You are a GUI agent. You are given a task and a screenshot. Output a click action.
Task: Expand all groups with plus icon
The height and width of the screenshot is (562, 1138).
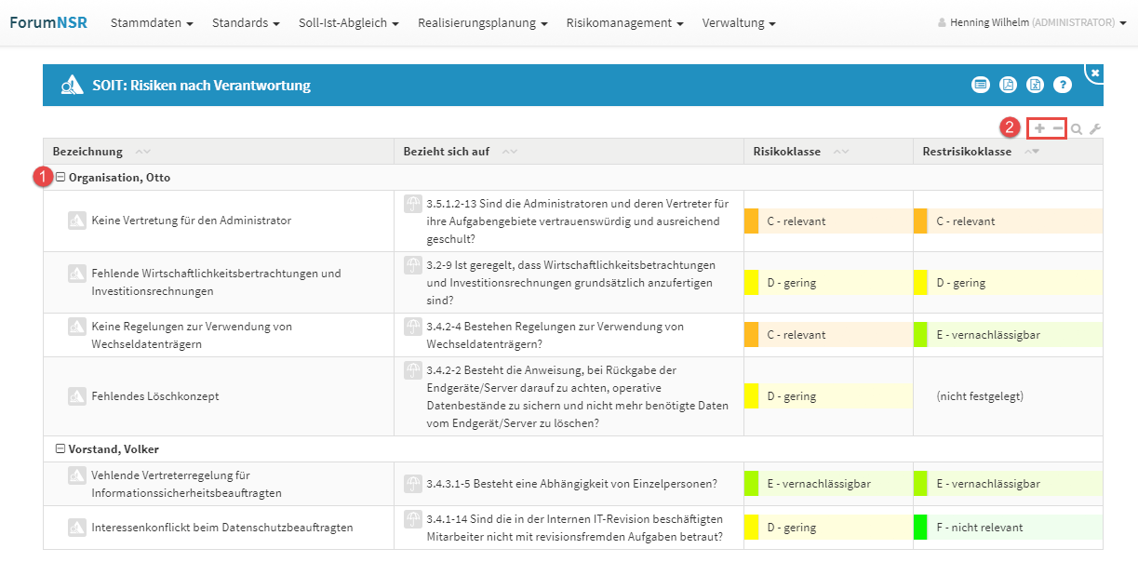[1039, 128]
